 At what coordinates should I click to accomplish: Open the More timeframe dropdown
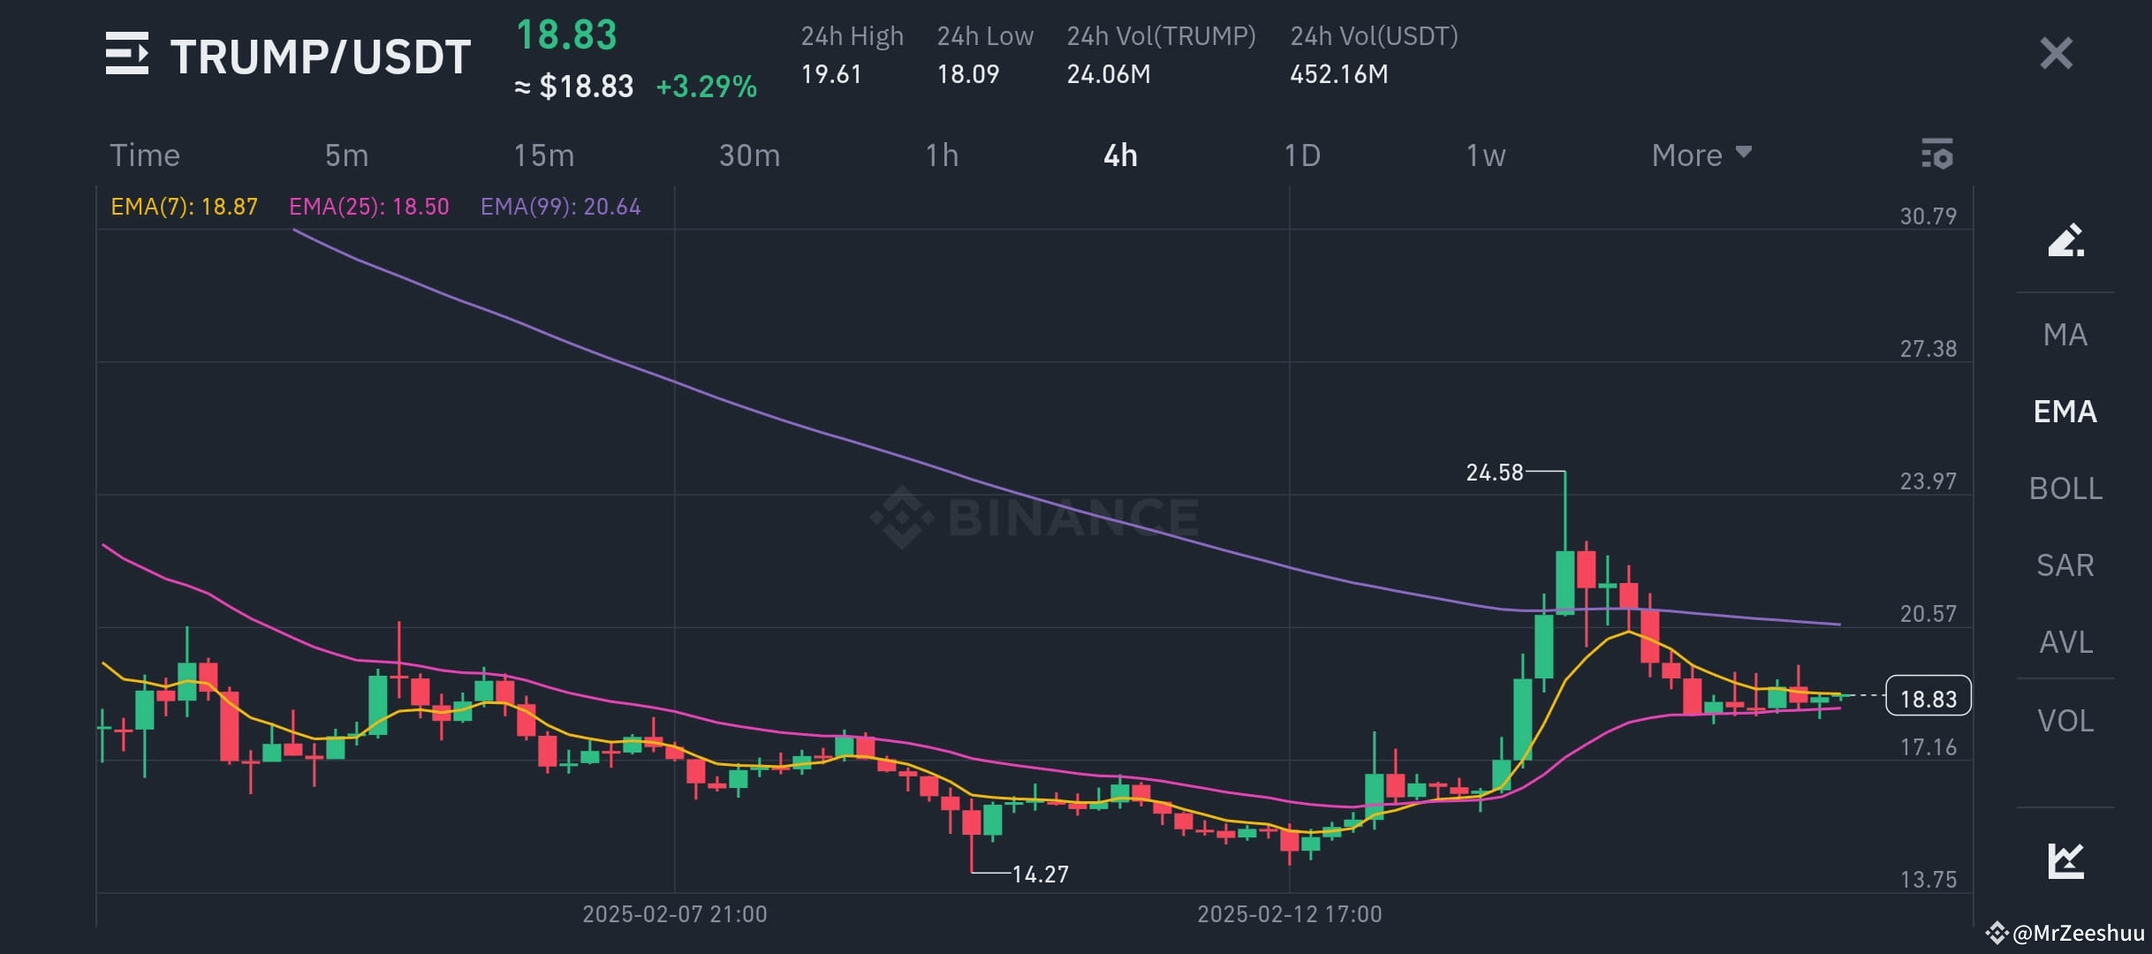tap(1699, 155)
